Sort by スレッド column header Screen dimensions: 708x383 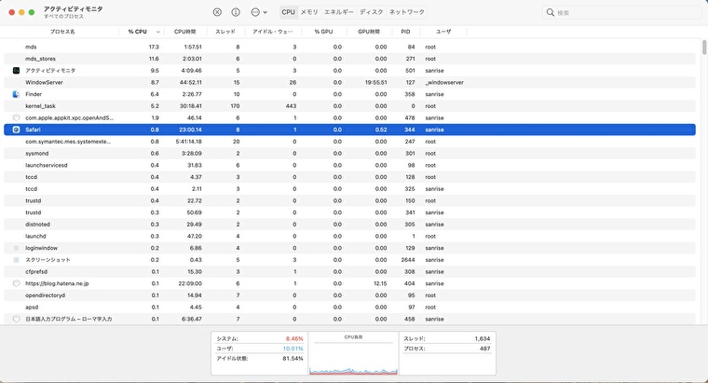pyautogui.click(x=225, y=32)
